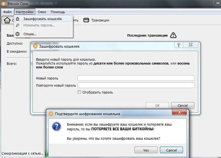Open the Окно menu
The width and height of the screenshot is (221, 158).
click(42, 12)
